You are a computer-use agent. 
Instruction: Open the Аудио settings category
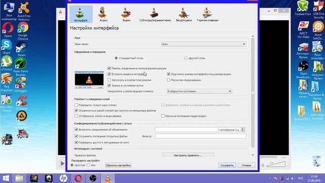point(103,14)
